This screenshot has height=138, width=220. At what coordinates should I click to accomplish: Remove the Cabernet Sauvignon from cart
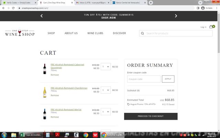pyautogui.click(x=55, y=75)
